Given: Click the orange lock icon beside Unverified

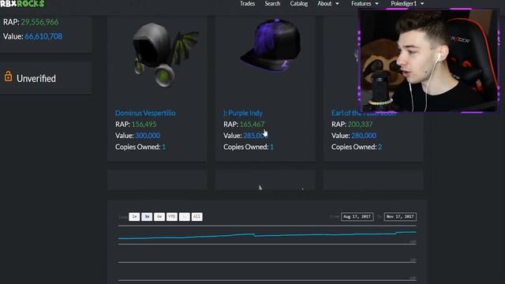Looking at the screenshot, I should pyautogui.click(x=8, y=77).
